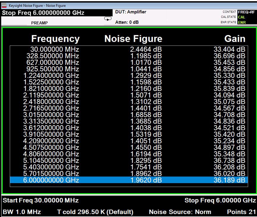The image size is (257, 217).
Task: Click the Keysight app icon in title bar
Action: pyautogui.click(x=4, y=5)
